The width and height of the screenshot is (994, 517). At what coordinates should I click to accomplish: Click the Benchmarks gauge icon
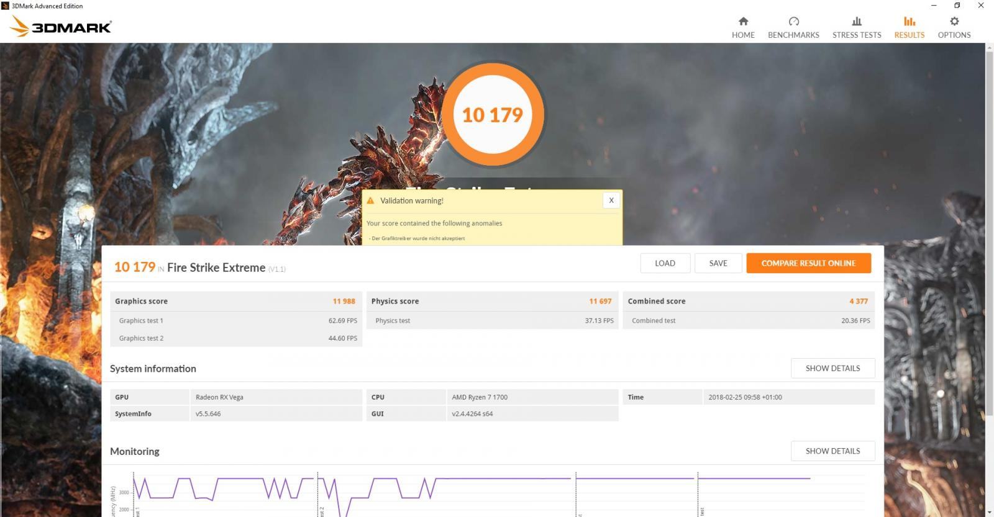pyautogui.click(x=793, y=21)
